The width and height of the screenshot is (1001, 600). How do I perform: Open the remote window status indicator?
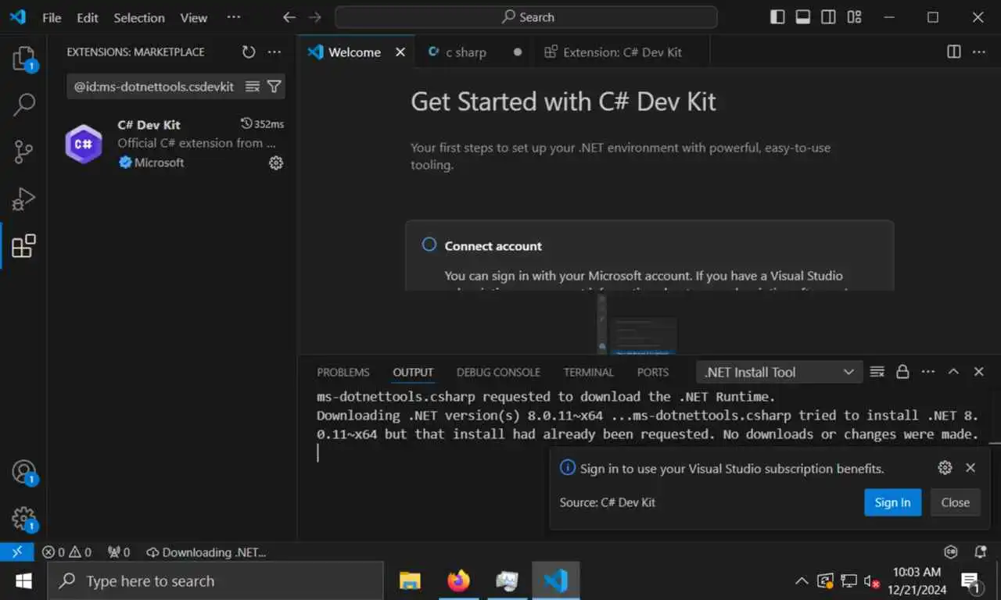pos(16,552)
